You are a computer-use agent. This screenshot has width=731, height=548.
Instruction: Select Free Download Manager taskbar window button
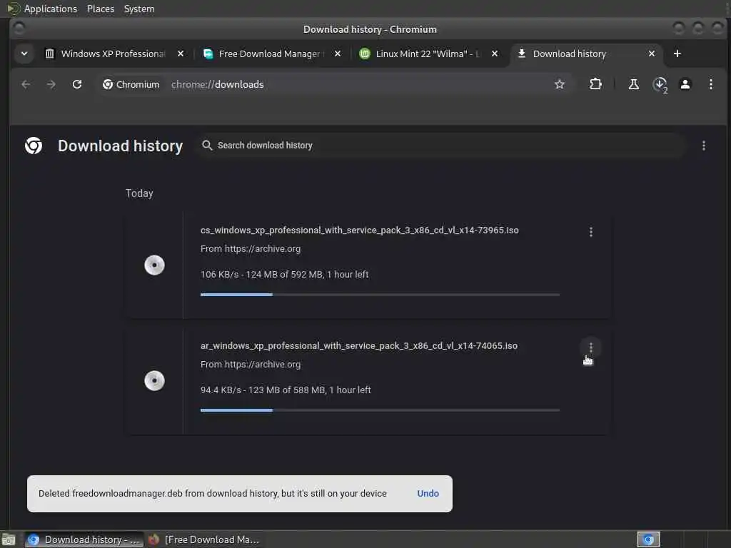(x=203, y=539)
